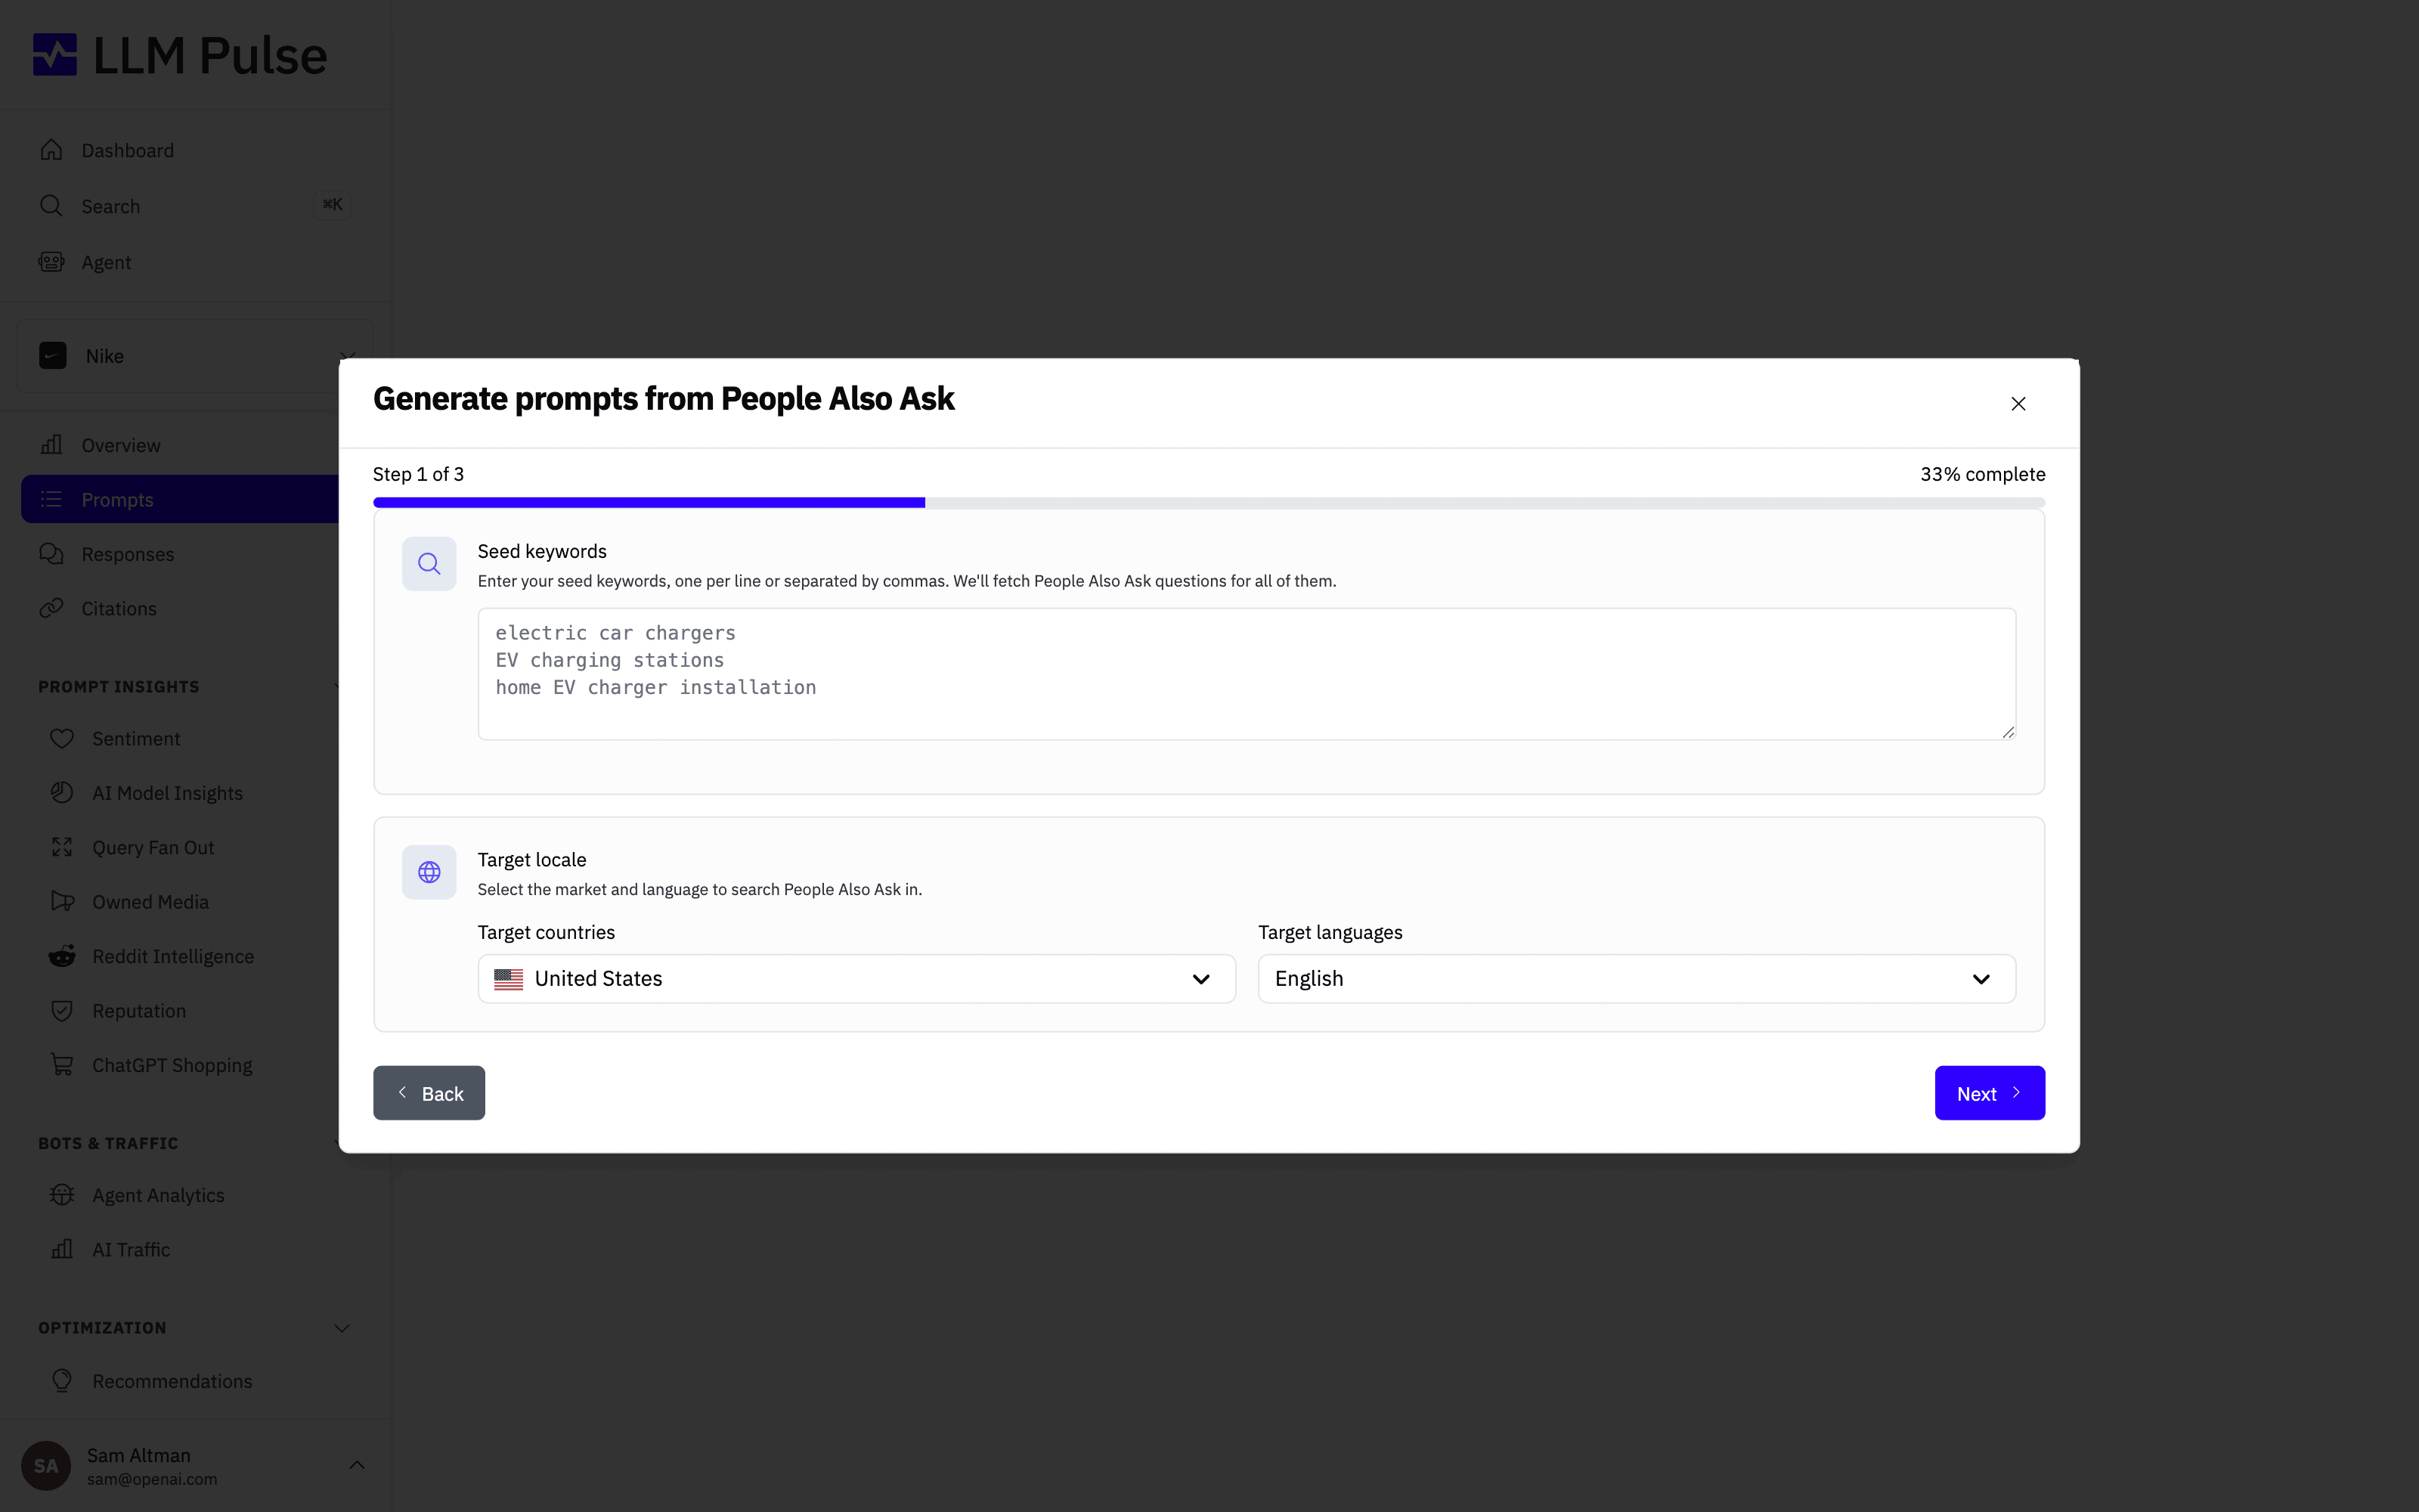Image resolution: width=2419 pixels, height=1512 pixels.
Task: Click the ⌘K search shortcut badge
Action: 333,205
